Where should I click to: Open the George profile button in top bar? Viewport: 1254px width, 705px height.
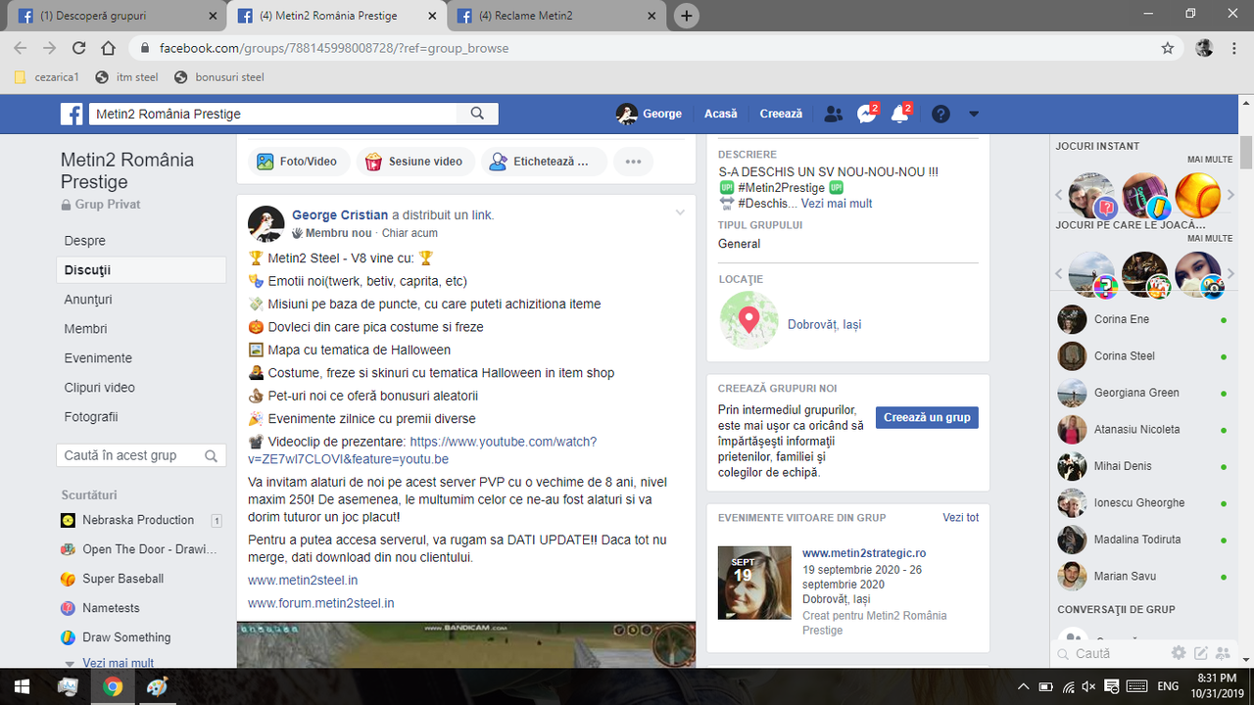649,114
